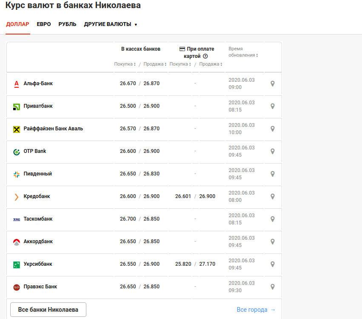Open map pin for Райффайзен Банк Аваль
The width and height of the screenshot is (362, 319).
pyautogui.click(x=272, y=129)
